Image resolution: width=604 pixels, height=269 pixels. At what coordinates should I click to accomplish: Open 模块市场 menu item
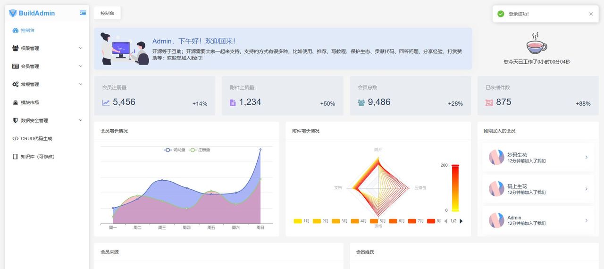[47, 102]
